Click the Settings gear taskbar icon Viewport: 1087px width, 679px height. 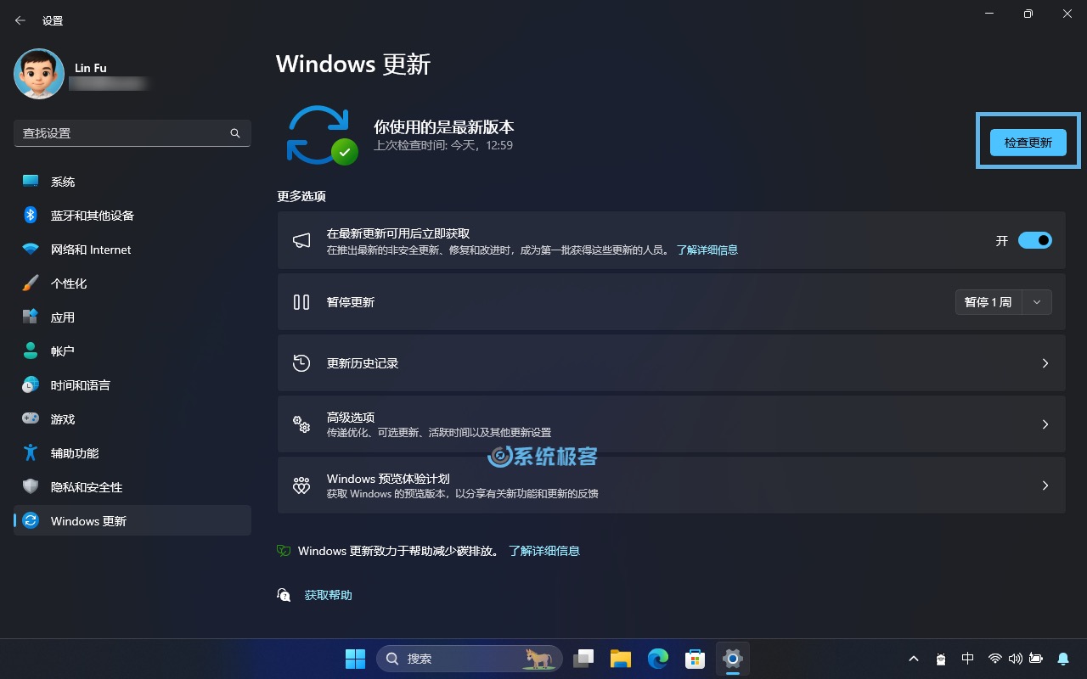point(732,659)
